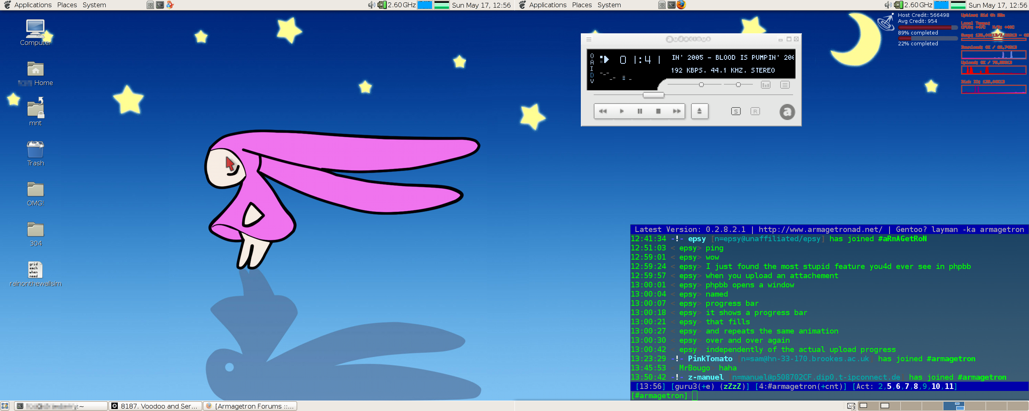Type in the #armagetron IRC input line
Image resolution: width=1029 pixels, height=411 pixels.
(804, 396)
